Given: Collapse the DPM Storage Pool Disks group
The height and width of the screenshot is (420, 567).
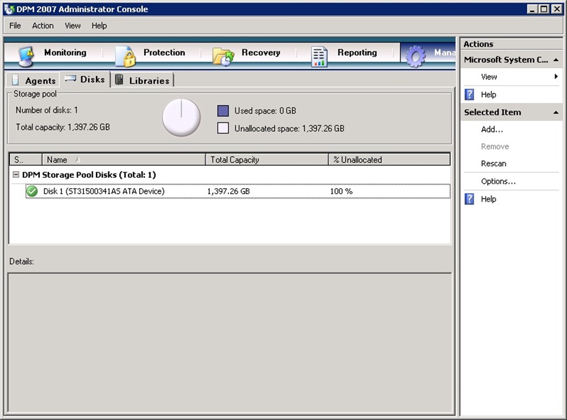Looking at the screenshot, I should [16, 175].
